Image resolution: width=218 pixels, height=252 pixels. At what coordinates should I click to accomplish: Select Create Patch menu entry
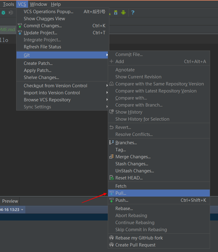(x=62, y=63)
